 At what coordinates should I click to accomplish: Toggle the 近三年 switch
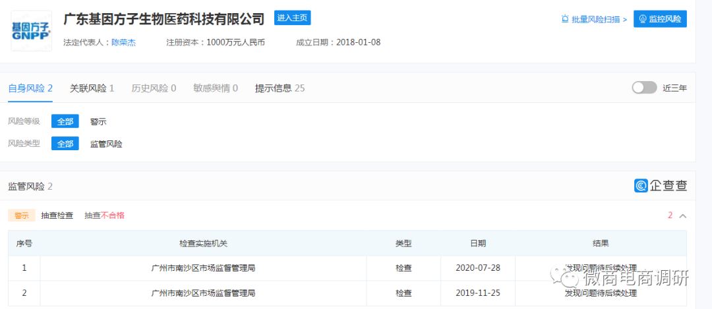pyautogui.click(x=644, y=88)
